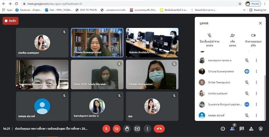
Task: Open options menu for kanokporn iamla-o
Action: 256,60
